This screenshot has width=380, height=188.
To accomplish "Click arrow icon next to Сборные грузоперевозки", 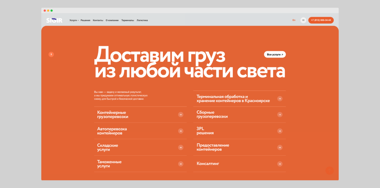I will 280,115.
